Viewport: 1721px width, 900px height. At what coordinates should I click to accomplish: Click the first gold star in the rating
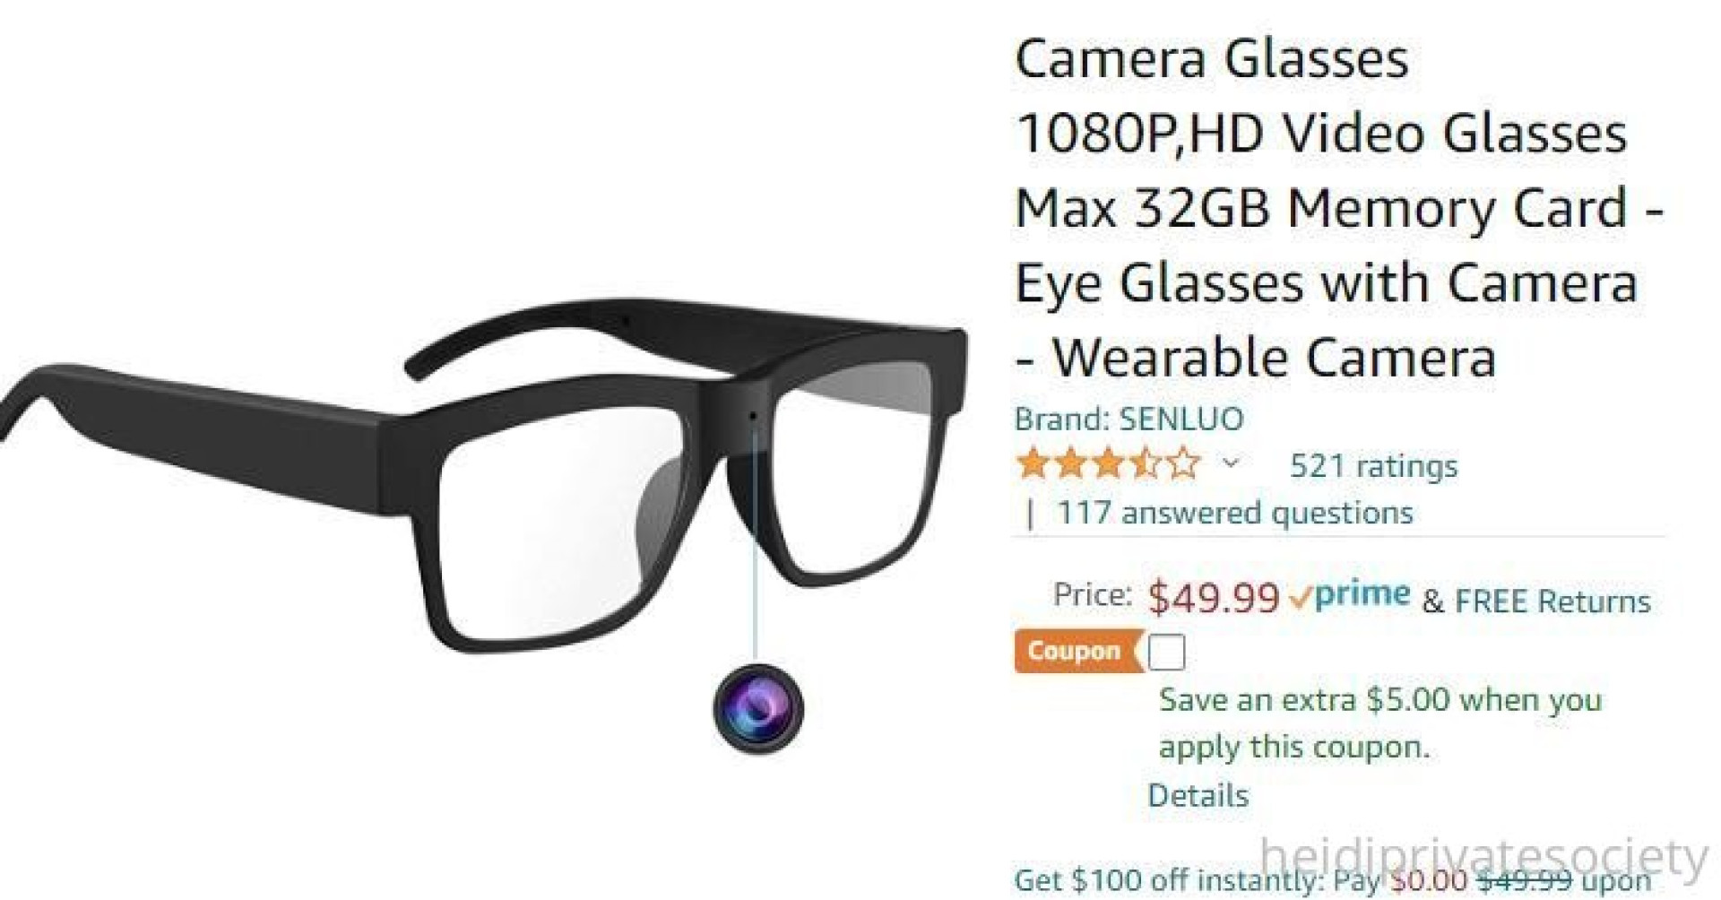pyautogui.click(x=1033, y=464)
